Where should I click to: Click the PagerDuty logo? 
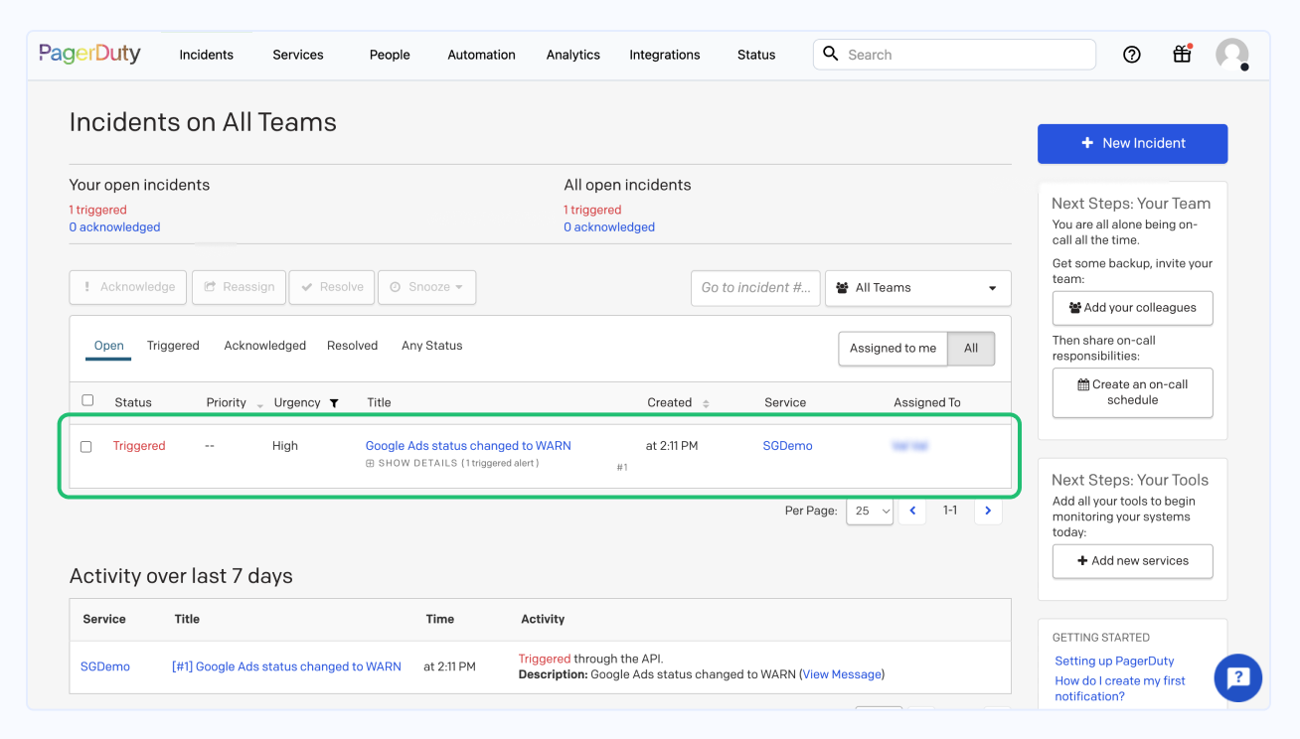click(88, 54)
